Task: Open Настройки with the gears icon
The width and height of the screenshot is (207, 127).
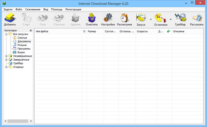Action: point(108,18)
